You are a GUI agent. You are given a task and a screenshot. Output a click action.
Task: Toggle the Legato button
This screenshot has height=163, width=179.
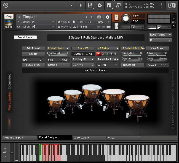coord(33,54)
